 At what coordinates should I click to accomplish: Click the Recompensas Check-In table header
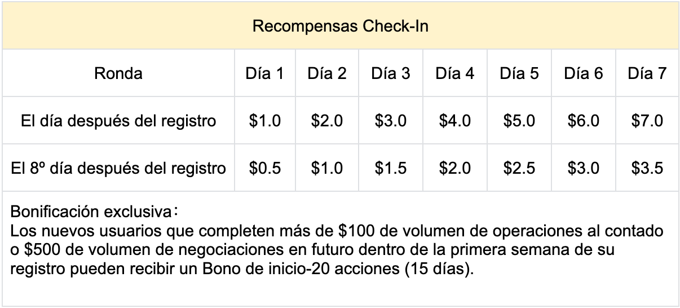340,27
